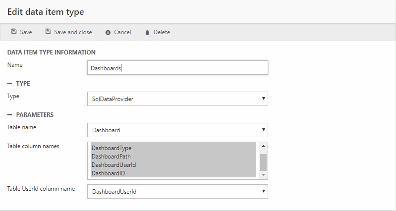The image size is (396, 211).
Task: Select DashboardType in the column list
Action: coord(111,148)
